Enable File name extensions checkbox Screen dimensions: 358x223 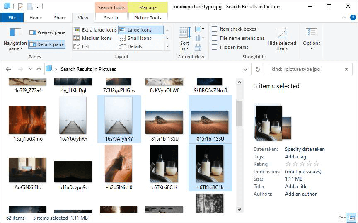click(215, 38)
